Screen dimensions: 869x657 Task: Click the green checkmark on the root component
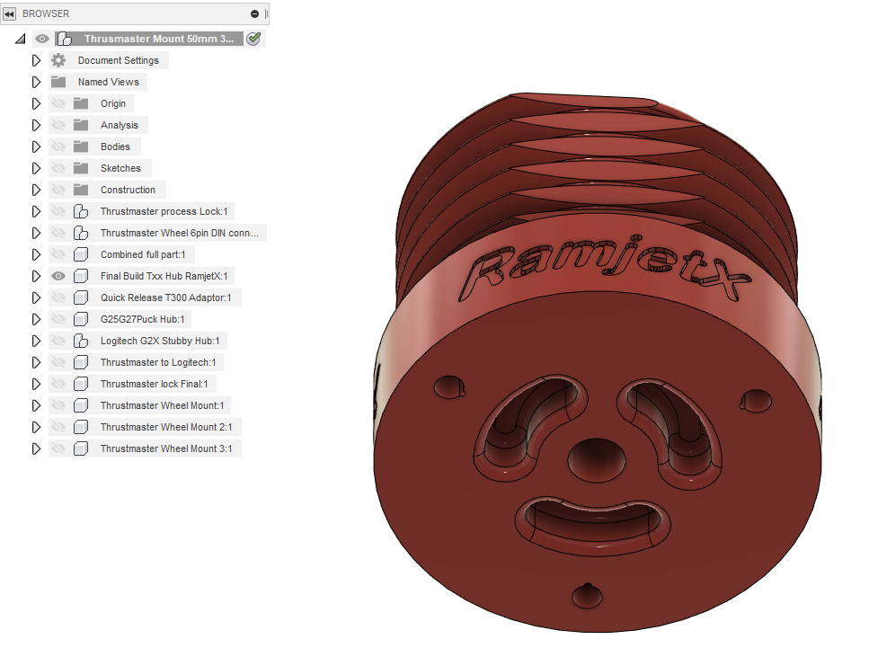point(254,39)
